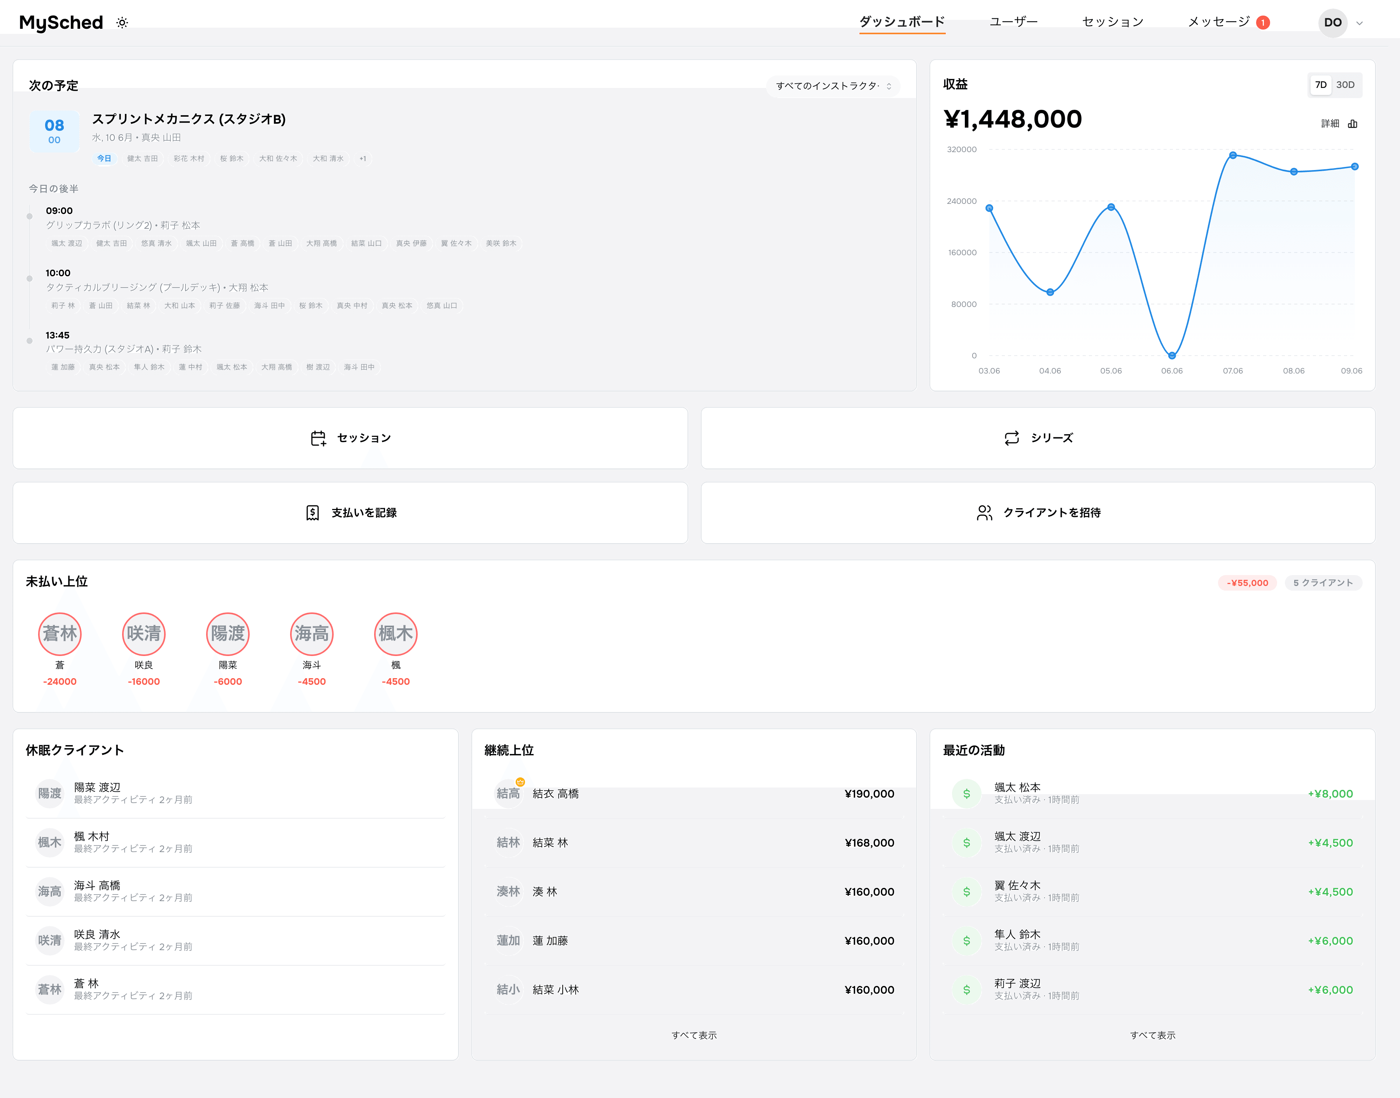Open the すべてのインストラクター instructor filter dropdown

pos(833,86)
